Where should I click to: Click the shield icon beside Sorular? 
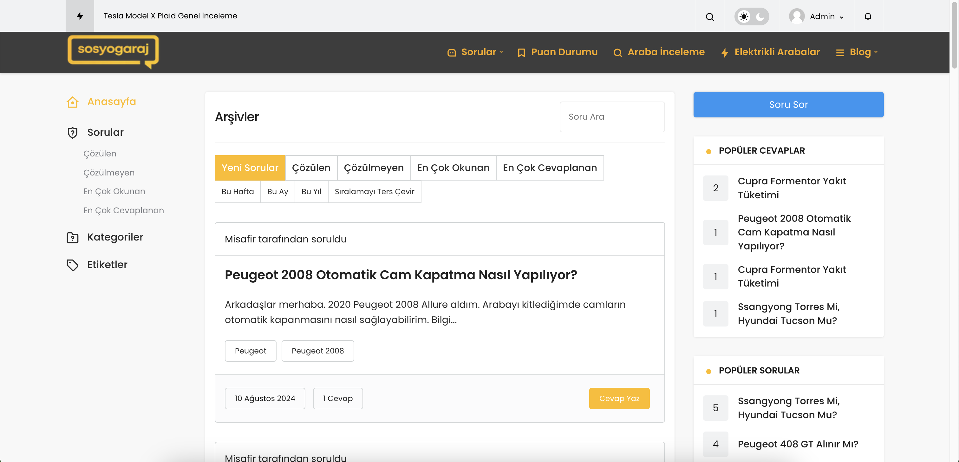point(73,133)
